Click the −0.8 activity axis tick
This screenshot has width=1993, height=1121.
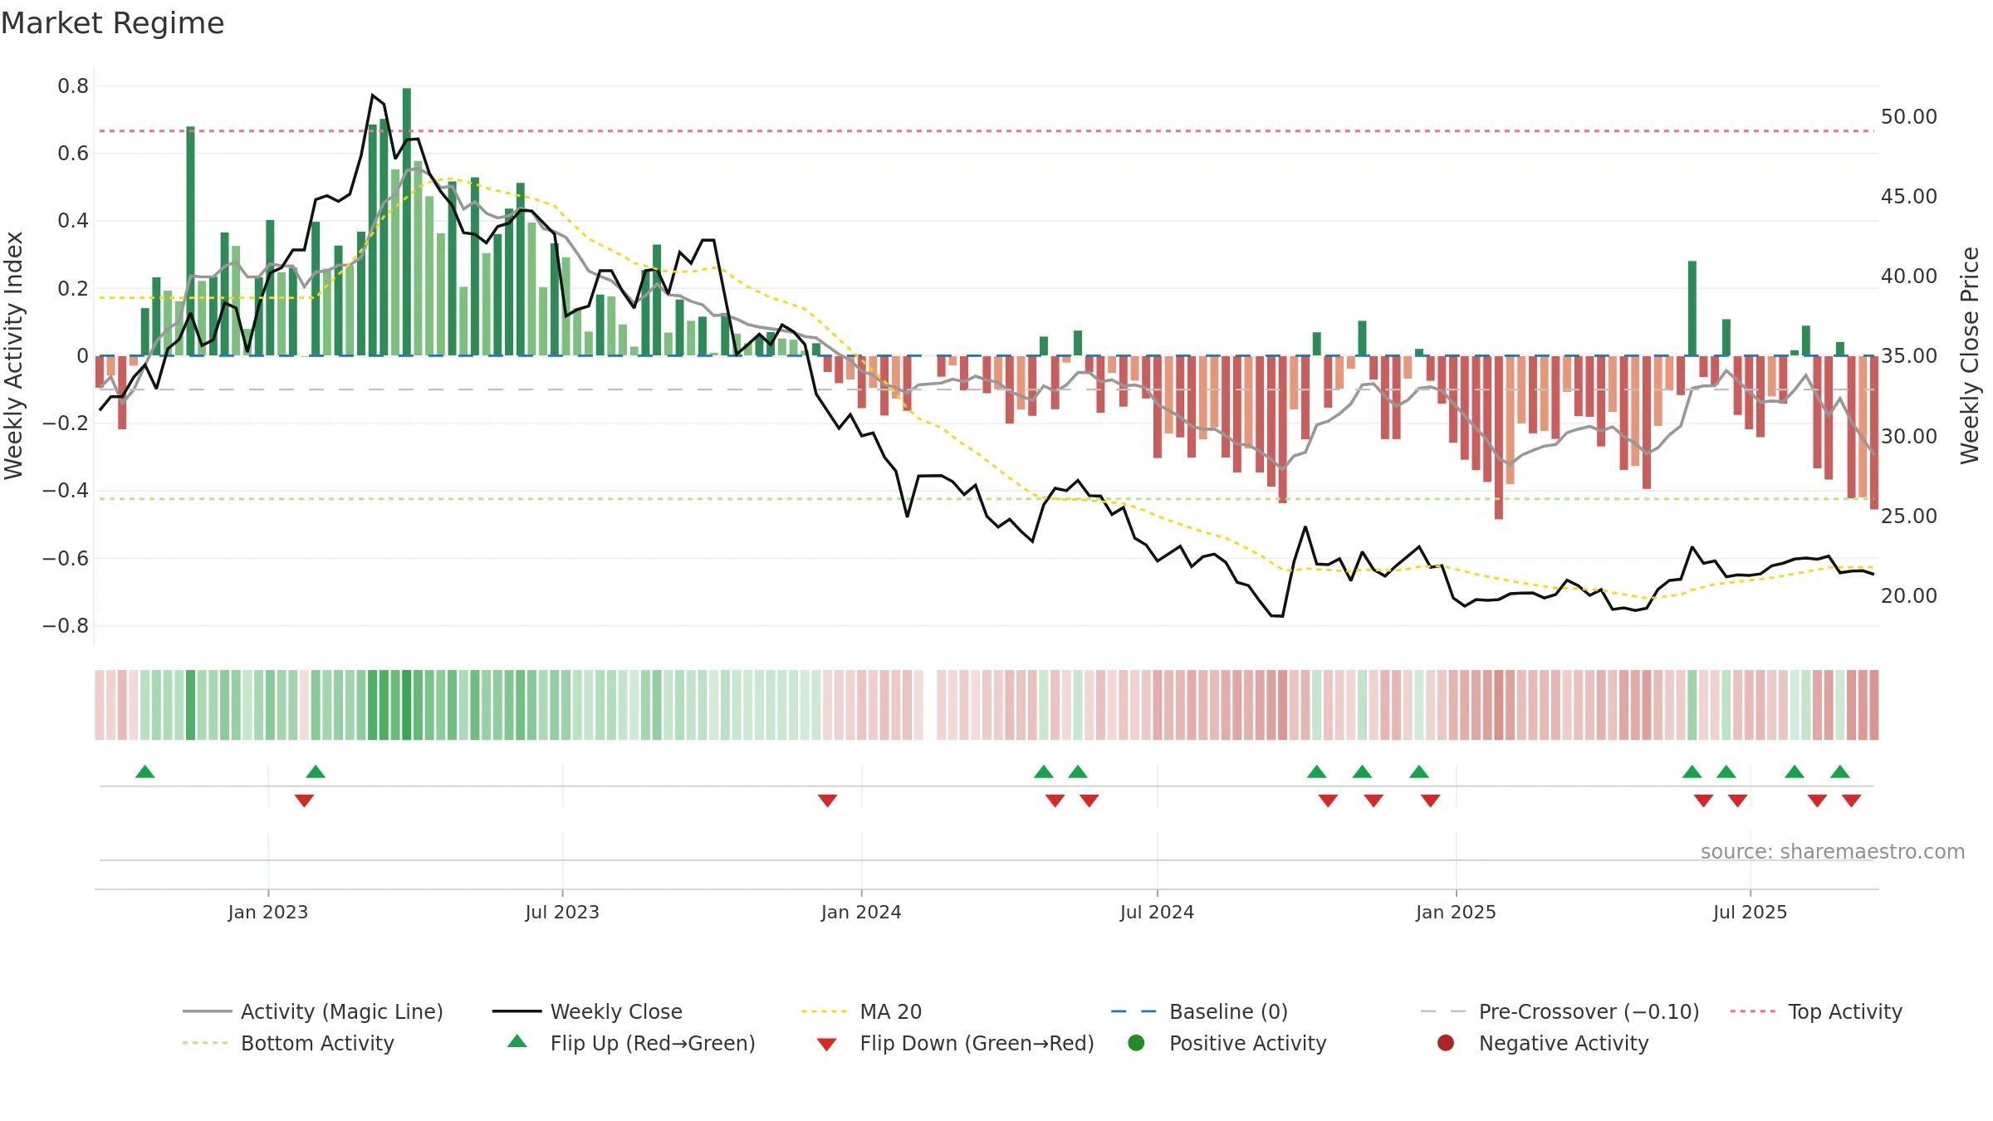tap(66, 626)
